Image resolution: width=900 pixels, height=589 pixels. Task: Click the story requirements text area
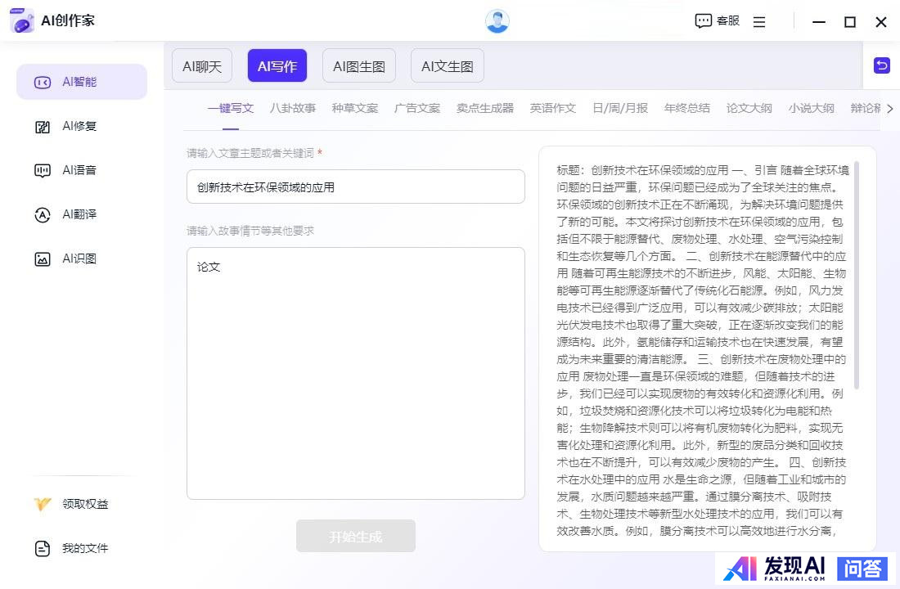(x=355, y=373)
